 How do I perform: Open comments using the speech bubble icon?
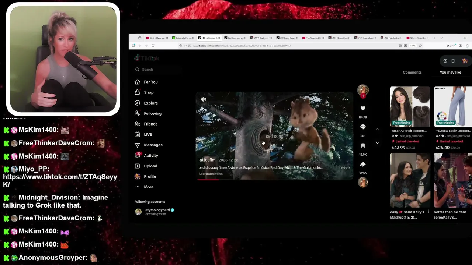tap(363, 127)
